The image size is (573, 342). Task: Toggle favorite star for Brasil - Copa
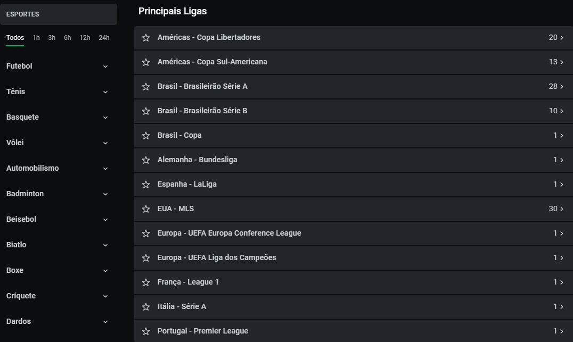click(146, 136)
